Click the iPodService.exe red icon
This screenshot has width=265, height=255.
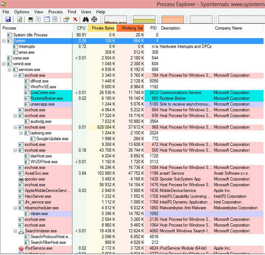pyautogui.click(x=21, y=248)
